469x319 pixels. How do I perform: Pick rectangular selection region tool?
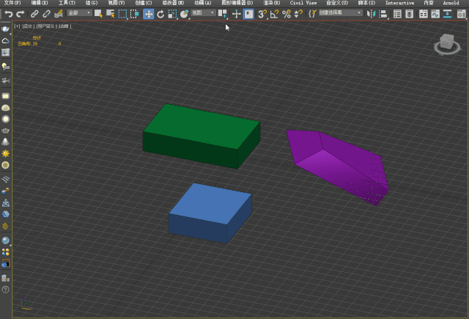pos(122,14)
